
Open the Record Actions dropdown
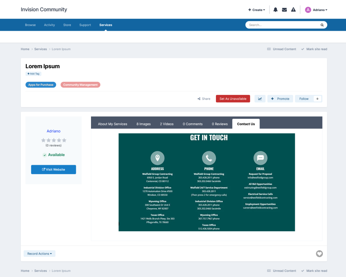point(39,253)
